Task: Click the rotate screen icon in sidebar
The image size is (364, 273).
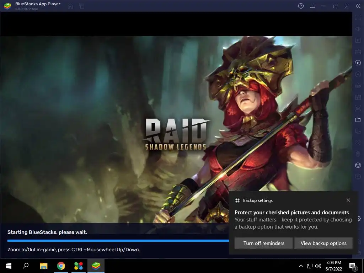Action: [x=358, y=131]
